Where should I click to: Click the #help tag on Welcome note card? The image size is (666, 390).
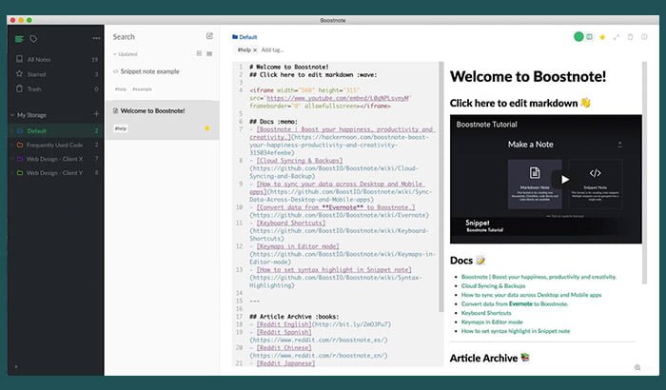coord(121,128)
